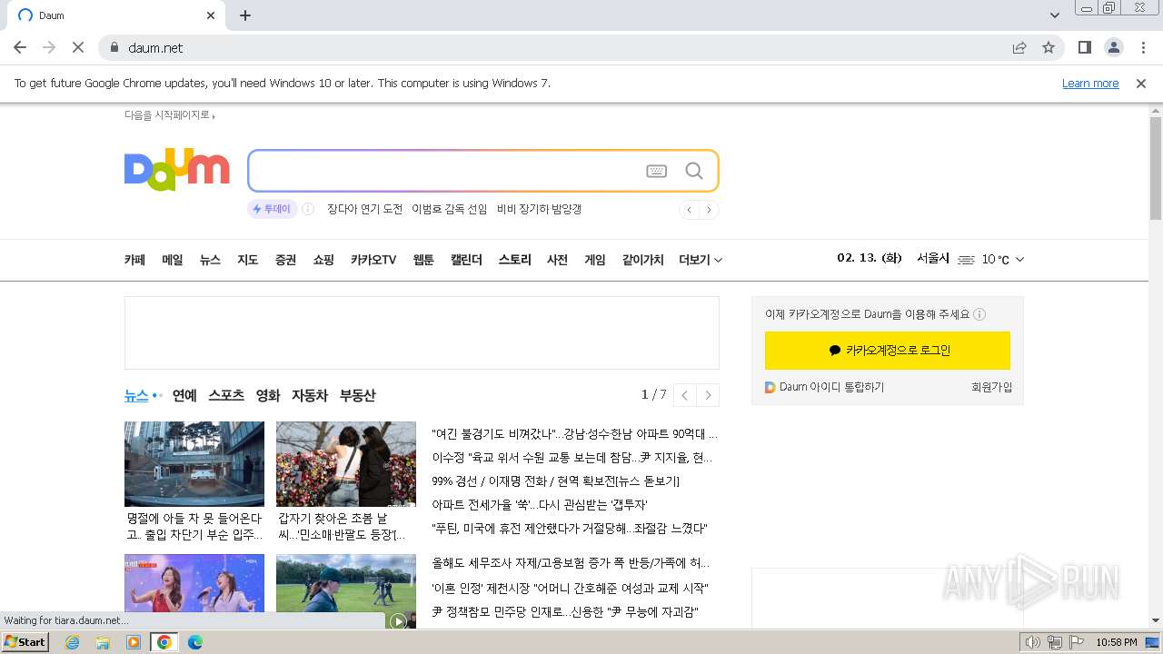Open 쇼핑 navigation item

(x=323, y=260)
